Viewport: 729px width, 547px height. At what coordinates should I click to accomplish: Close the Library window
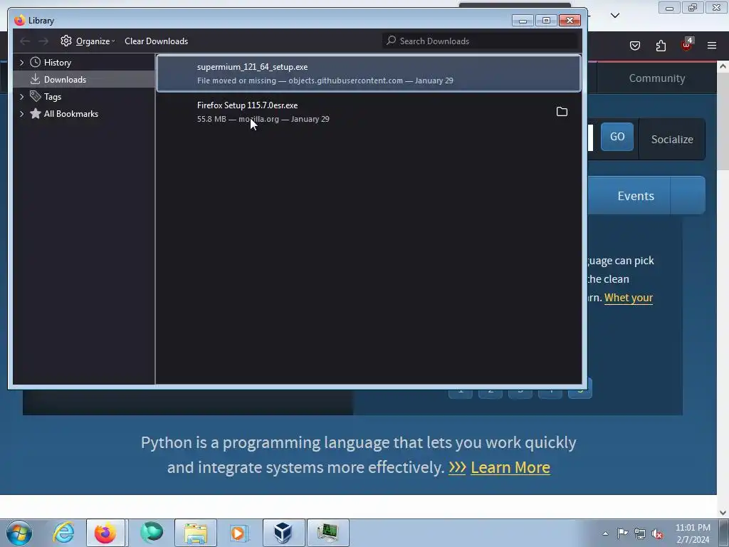(x=570, y=21)
